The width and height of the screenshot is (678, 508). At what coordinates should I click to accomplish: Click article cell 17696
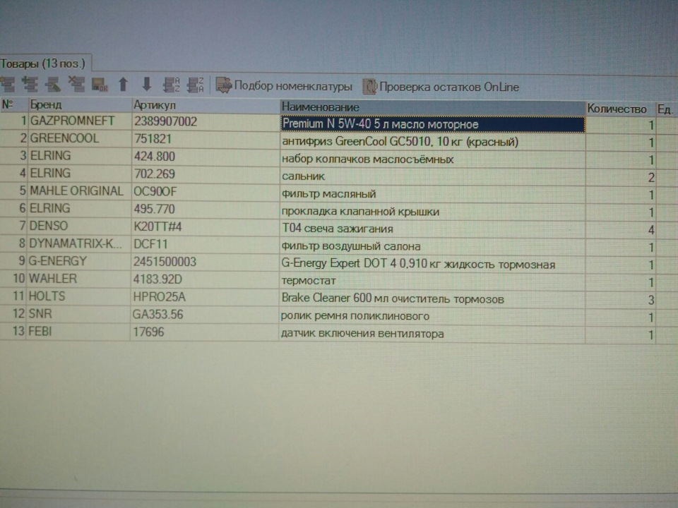click(205, 332)
